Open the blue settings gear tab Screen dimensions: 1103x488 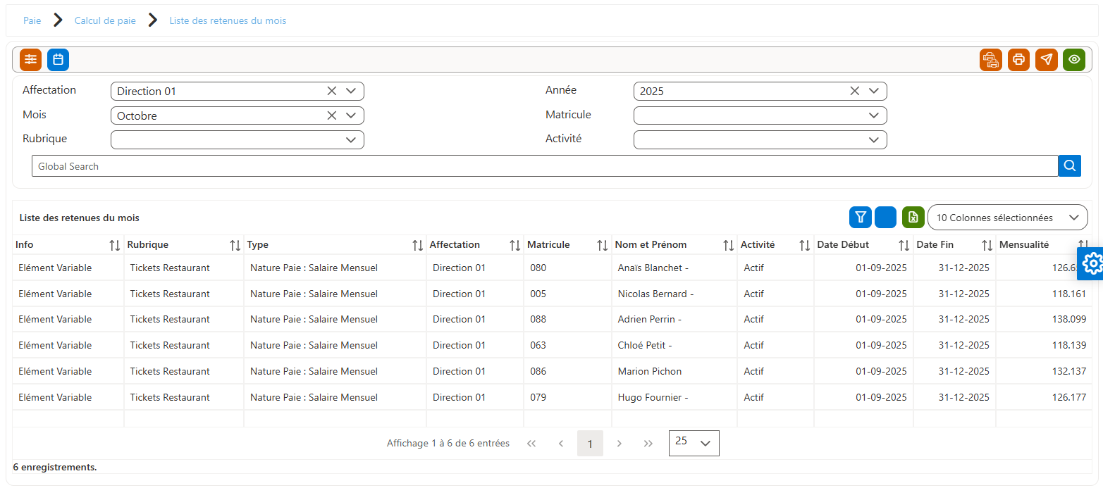pos(1092,263)
